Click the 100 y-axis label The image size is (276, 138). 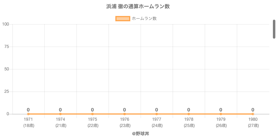(x=6, y=24)
